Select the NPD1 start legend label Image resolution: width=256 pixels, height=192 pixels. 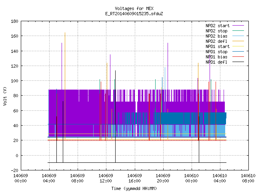218,46
